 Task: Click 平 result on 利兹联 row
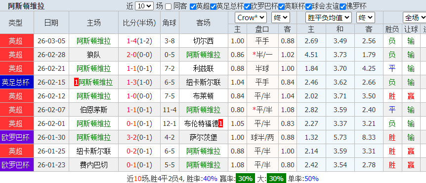[392, 68]
